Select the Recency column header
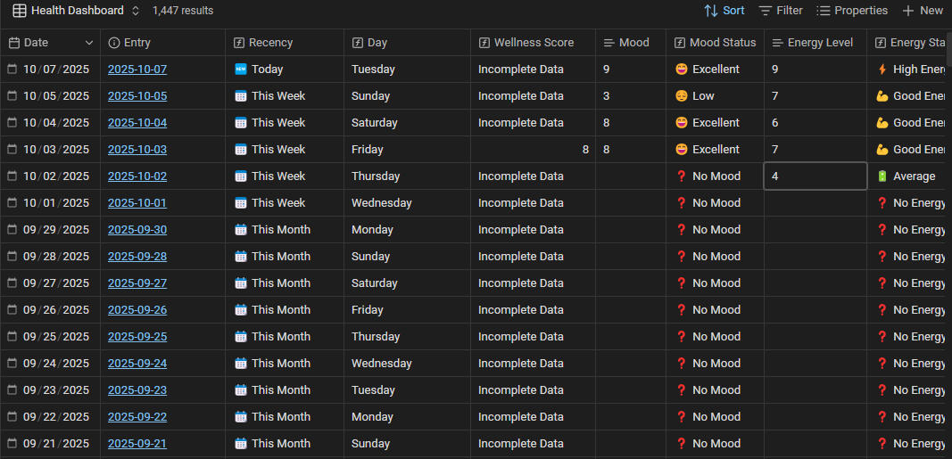 point(270,43)
